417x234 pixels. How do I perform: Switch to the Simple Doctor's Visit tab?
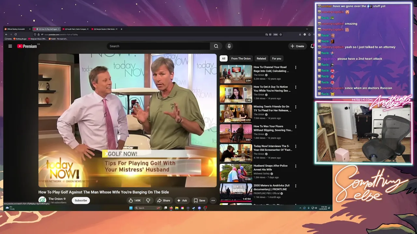tap(104, 29)
